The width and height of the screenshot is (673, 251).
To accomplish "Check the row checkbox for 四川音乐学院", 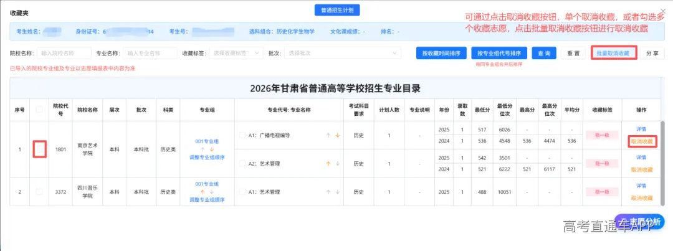I will [x=39, y=192].
